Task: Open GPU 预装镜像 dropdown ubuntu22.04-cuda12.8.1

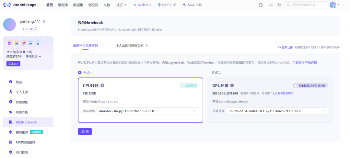Action: [277, 111]
